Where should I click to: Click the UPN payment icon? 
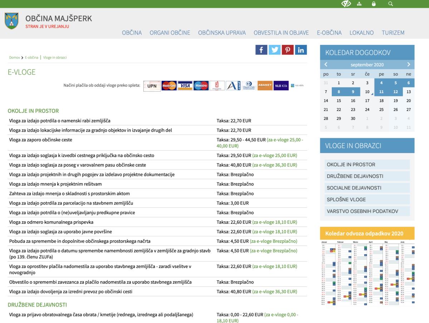[x=152, y=86]
